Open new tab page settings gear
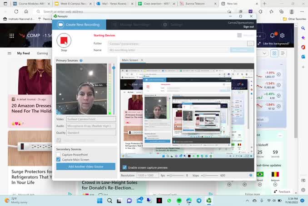 click(283, 35)
